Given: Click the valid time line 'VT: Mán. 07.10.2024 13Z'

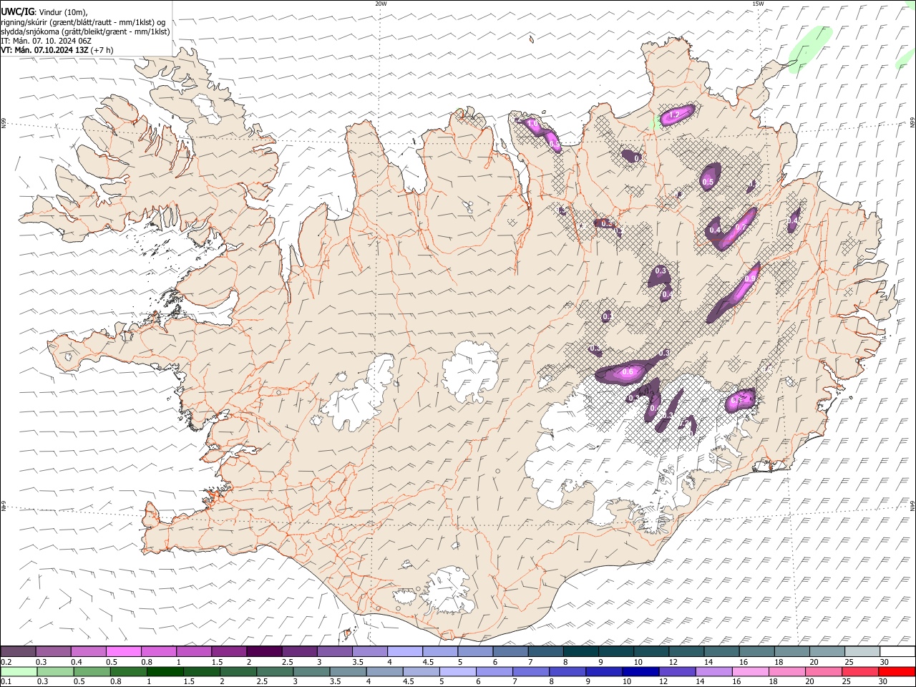Looking at the screenshot, I should click(x=44, y=50).
